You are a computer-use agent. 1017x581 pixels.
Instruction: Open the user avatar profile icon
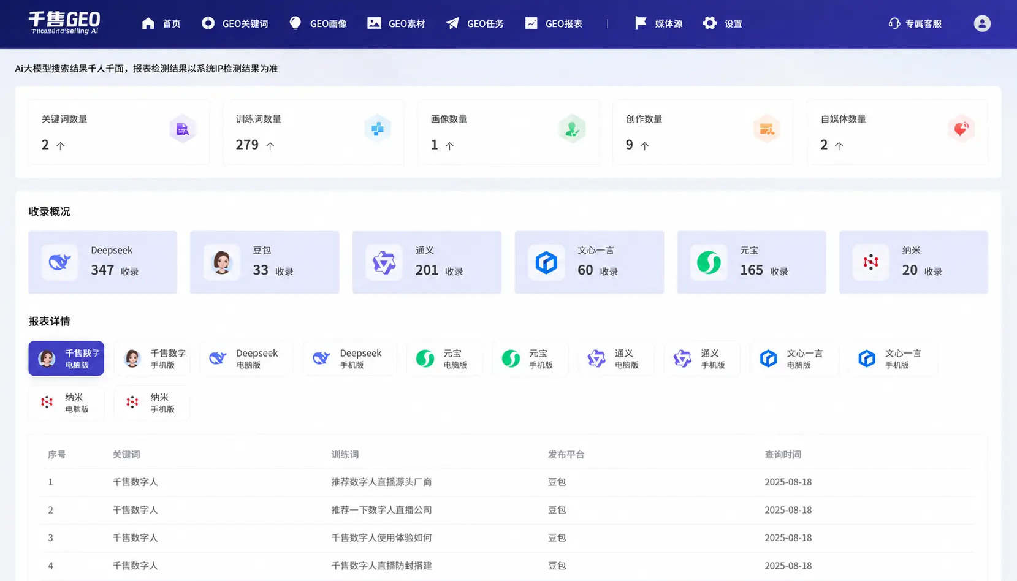click(x=982, y=23)
